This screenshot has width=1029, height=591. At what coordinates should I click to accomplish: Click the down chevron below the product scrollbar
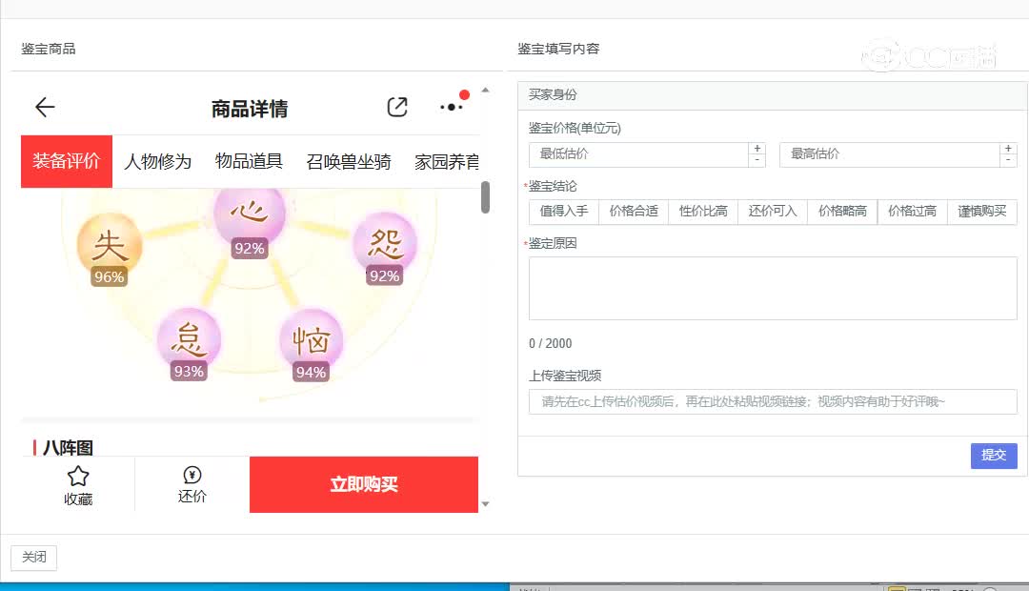pos(486,504)
